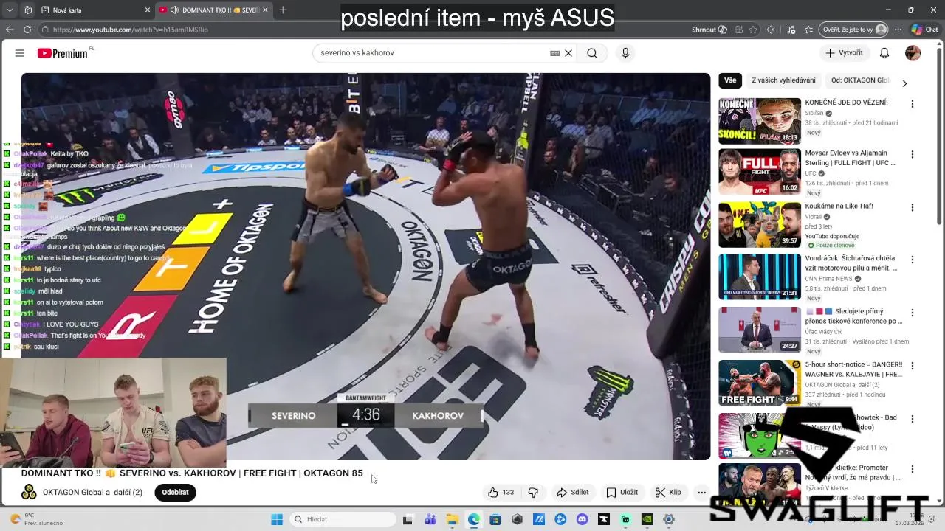This screenshot has height=531, width=945.
Task: Open KONEČNĚ JDE DO VĚZENÍ thumbnail
Action: point(760,121)
